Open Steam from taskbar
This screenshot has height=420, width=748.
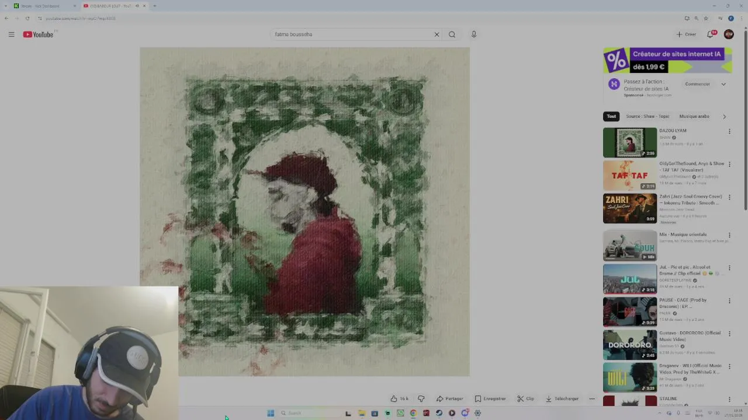pyautogui.click(x=439, y=413)
